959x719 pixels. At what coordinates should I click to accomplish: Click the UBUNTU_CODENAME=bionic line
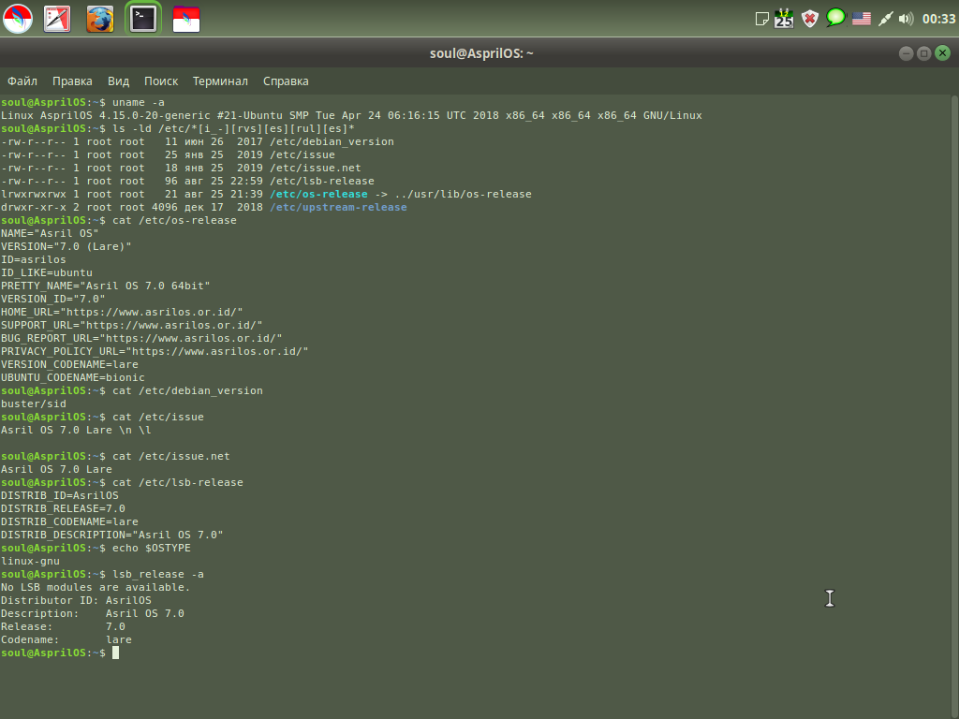pyautogui.click(x=73, y=377)
